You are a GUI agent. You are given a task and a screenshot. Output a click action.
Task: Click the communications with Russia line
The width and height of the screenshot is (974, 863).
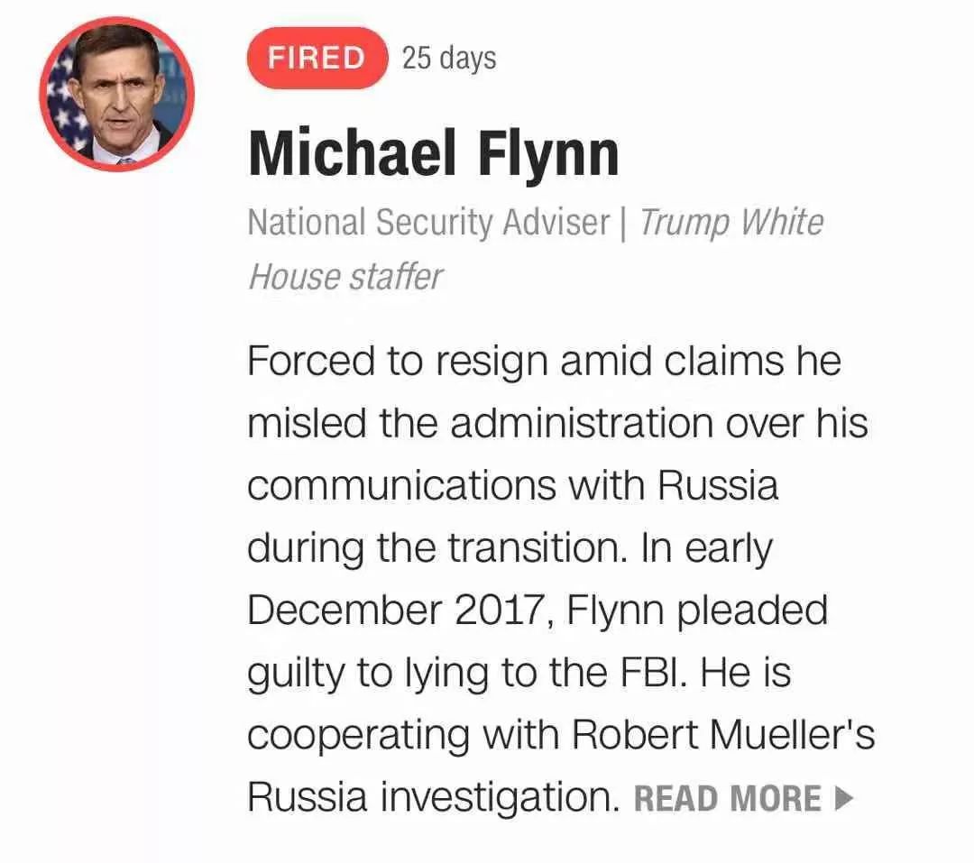click(512, 485)
